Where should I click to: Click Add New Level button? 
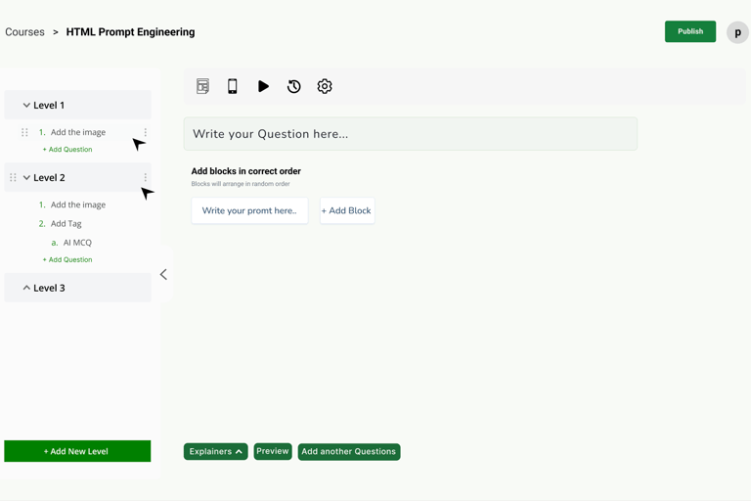pos(77,451)
